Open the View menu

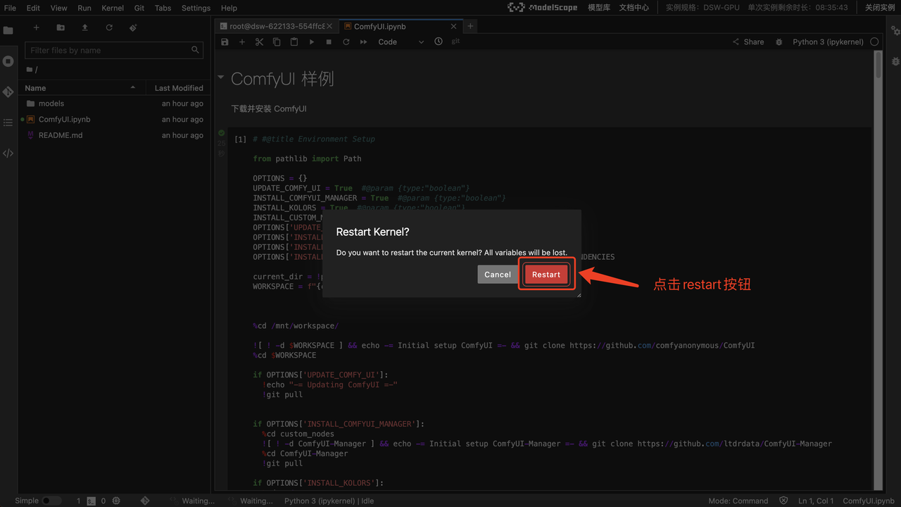59,8
